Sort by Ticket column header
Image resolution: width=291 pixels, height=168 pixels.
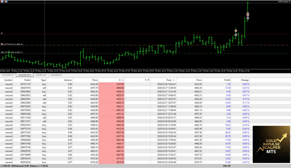click(x=22, y=80)
